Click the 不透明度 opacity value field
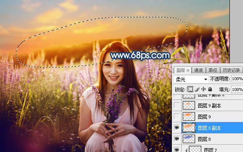Screen dimensions: 243x152 (237, 79)
